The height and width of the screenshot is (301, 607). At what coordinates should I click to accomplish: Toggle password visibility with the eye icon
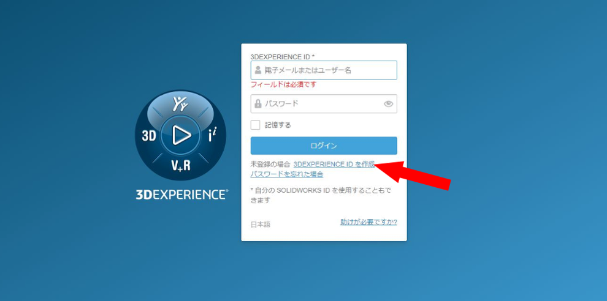click(x=388, y=103)
